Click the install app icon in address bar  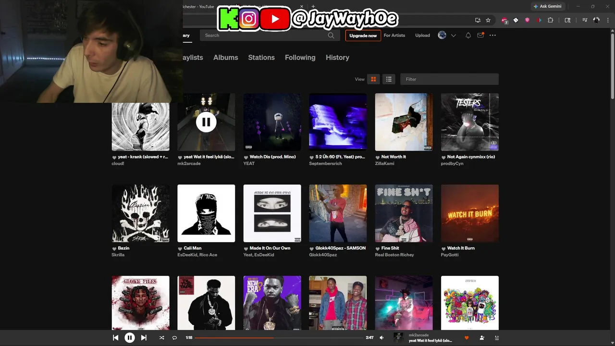[478, 20]
